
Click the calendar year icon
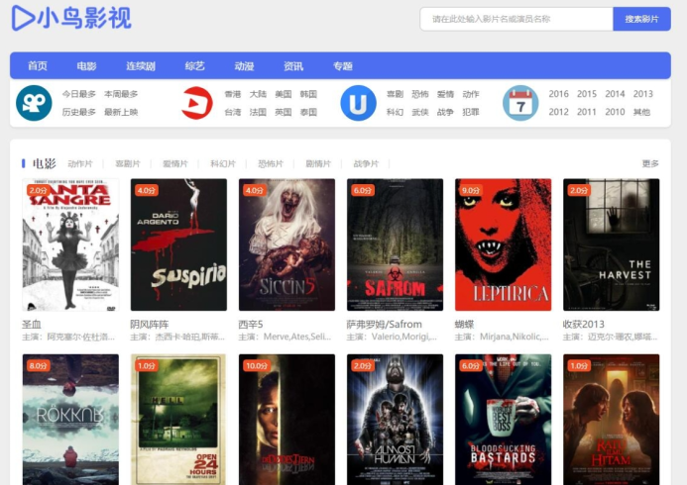pyautogui.click(x=520, y=103)
